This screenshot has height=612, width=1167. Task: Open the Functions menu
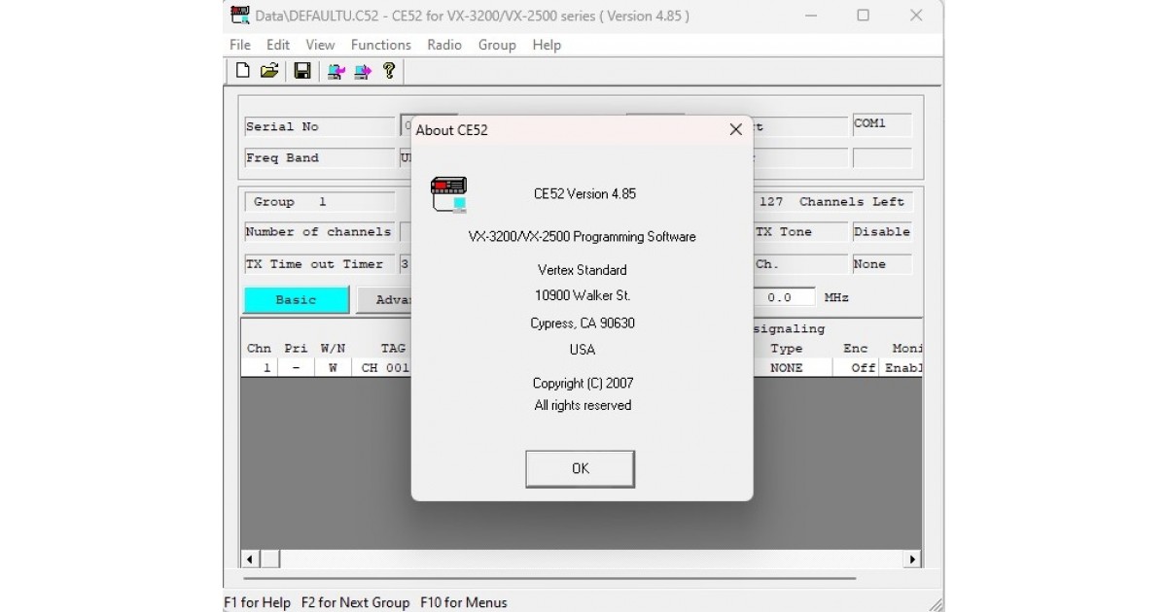click(x=380, y=45)
